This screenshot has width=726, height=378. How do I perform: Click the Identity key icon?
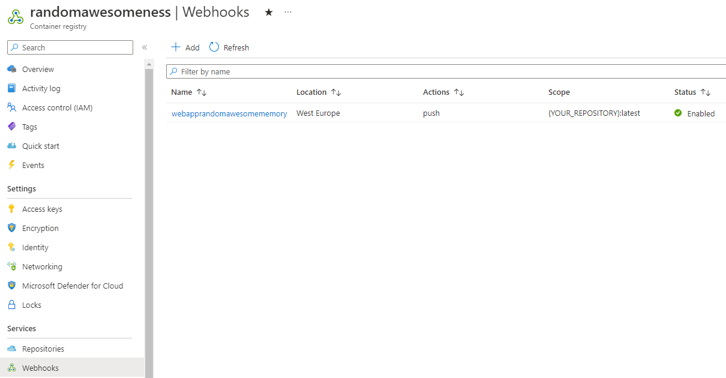tap(11, 247)
